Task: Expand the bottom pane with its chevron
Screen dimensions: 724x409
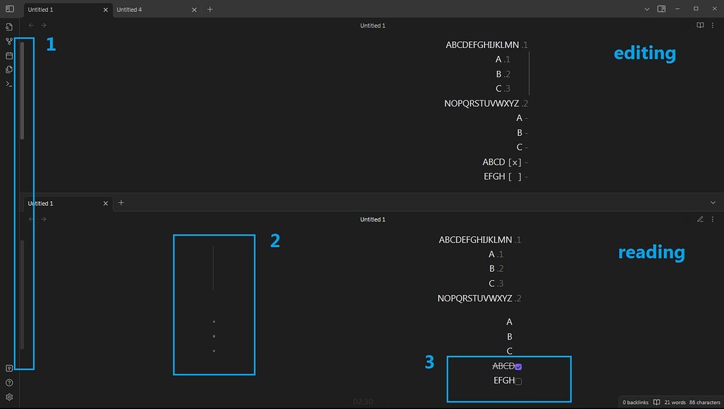Action: (x=713, y=202)
